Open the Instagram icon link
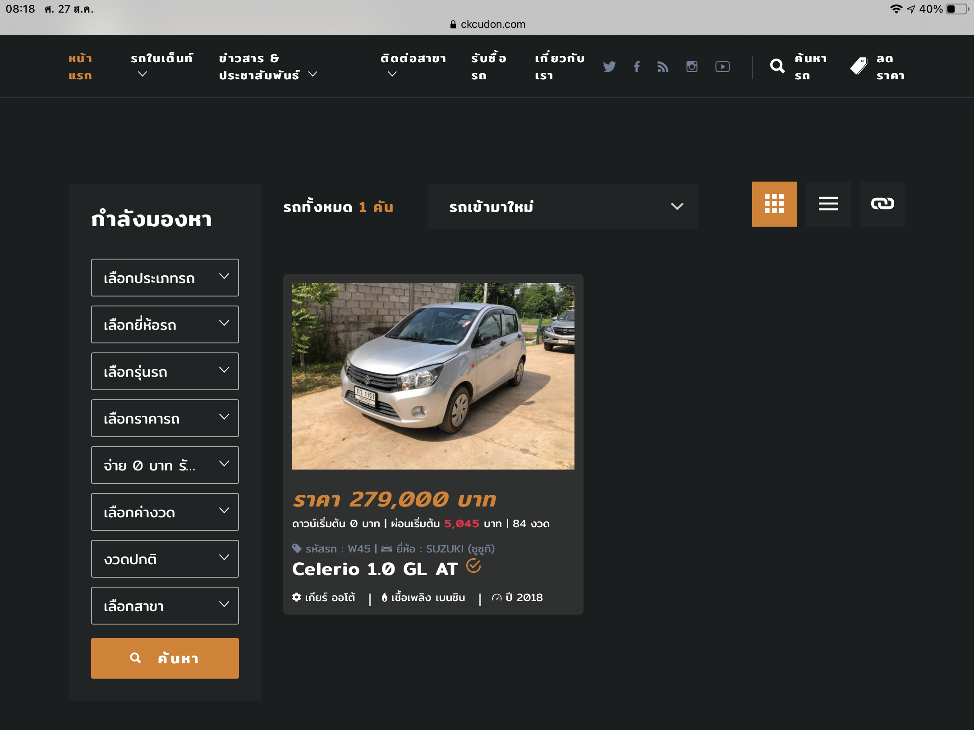The image size is (974, 730). tap(692, 67)
